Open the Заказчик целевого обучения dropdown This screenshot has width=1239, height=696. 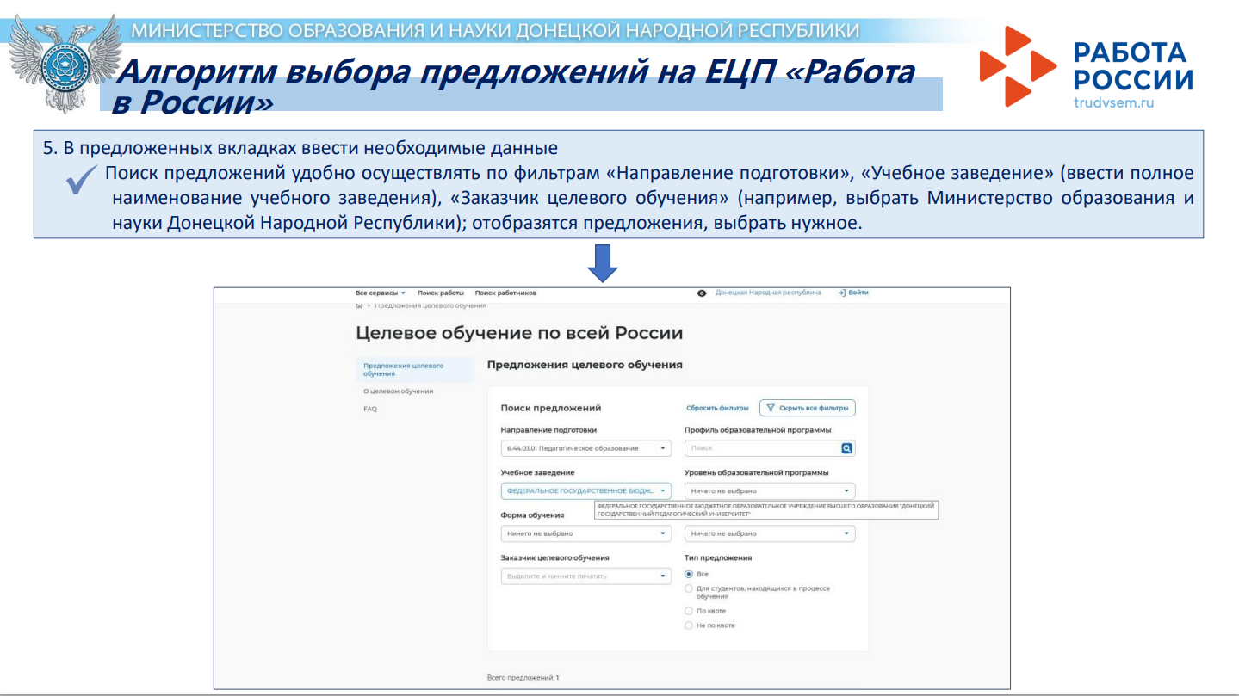[585, 576]
